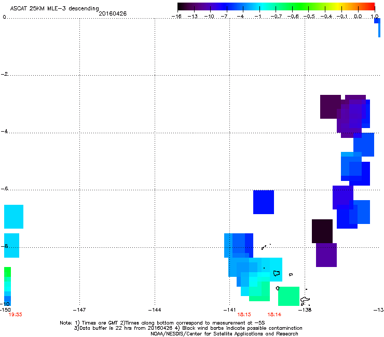Screen dimensions: 384x337
Task: Click the near-black square east of -138
Action: 322,231
